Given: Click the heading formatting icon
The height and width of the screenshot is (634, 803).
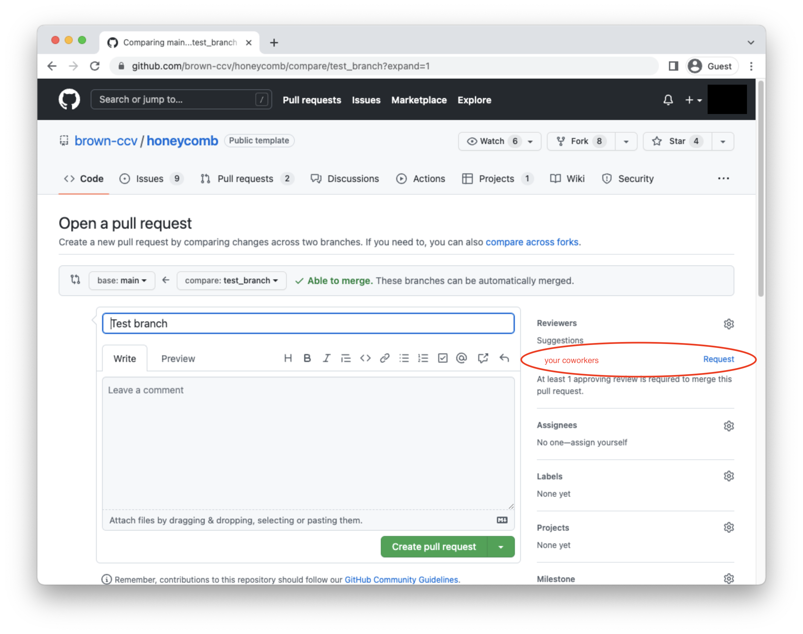Looking at the screenshot, I should tap(287, 359).
